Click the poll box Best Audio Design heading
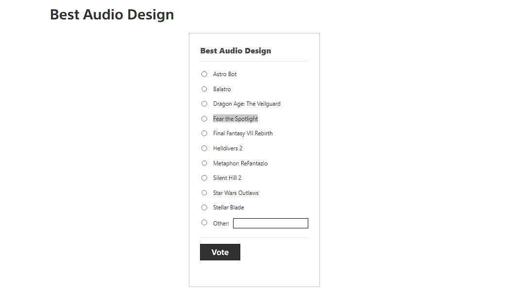Screen dimensions: 518x288 click(x=235, y=51)
